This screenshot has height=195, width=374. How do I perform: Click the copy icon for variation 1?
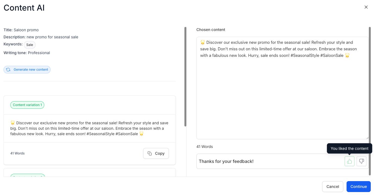(150, 153)
